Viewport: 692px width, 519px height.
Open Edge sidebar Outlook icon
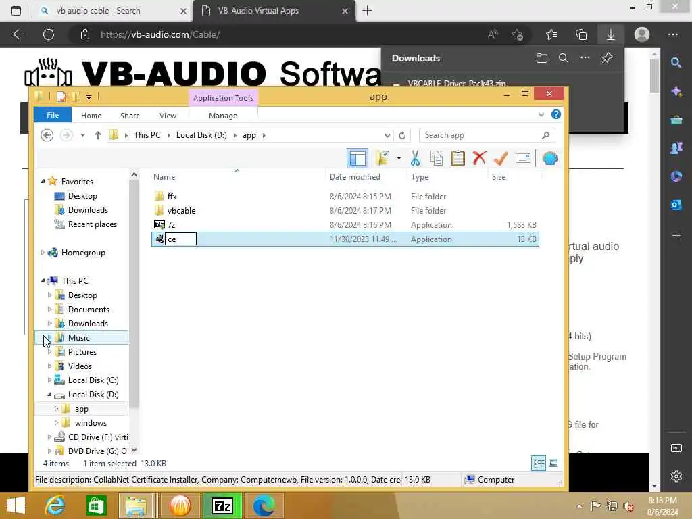tap(676, 205)
